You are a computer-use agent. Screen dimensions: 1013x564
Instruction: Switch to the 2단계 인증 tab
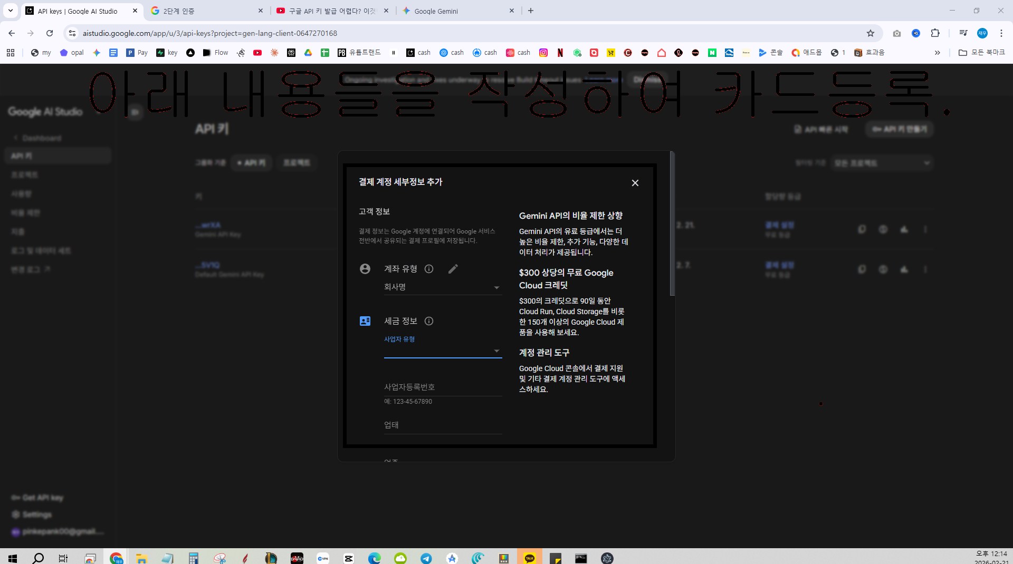207,11
